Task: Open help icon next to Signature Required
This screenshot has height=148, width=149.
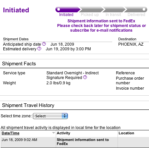Action: click(85, 77)
